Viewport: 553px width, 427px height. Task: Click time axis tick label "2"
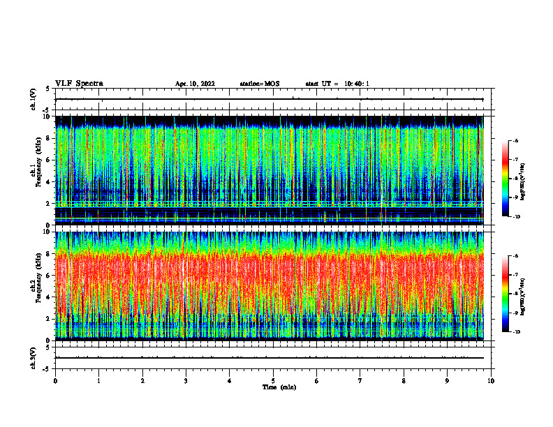coord(142,381)
